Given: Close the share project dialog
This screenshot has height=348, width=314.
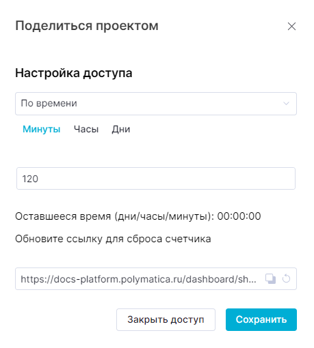Looking at the screenshot, I should 291,27.
